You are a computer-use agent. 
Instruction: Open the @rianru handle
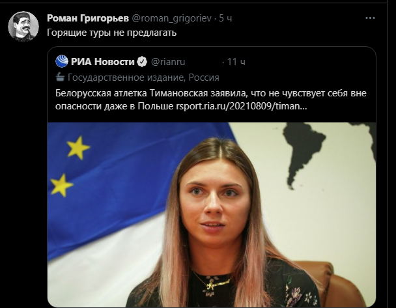click(168, 62)
